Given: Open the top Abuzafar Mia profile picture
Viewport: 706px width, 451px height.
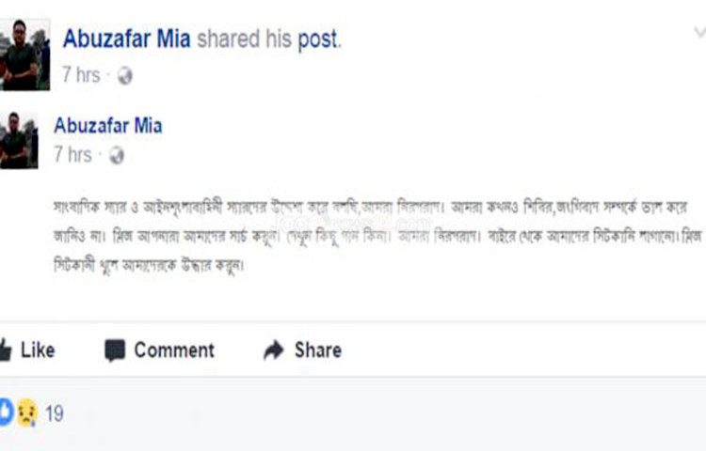Looking at the screenshot, I should 25,55.
